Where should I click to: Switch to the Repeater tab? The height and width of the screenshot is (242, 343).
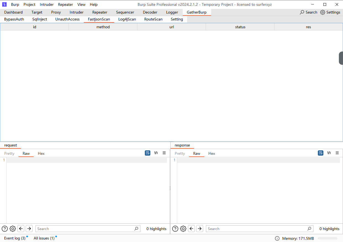click(100, 12)
